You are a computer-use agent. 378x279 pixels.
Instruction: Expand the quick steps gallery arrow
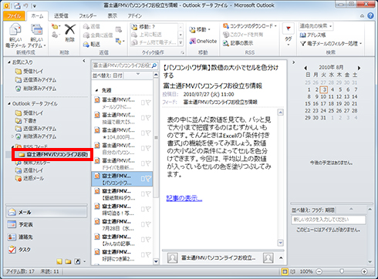[181, 42]
